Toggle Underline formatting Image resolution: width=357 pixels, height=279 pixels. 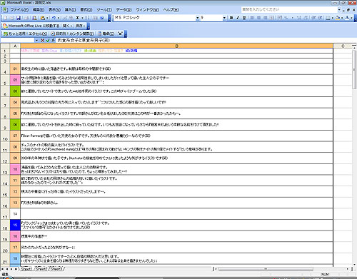coord(244,18)
